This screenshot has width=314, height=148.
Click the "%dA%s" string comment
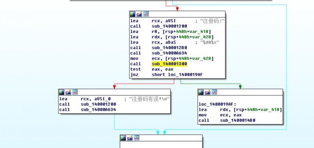click(x=210, y=42)
